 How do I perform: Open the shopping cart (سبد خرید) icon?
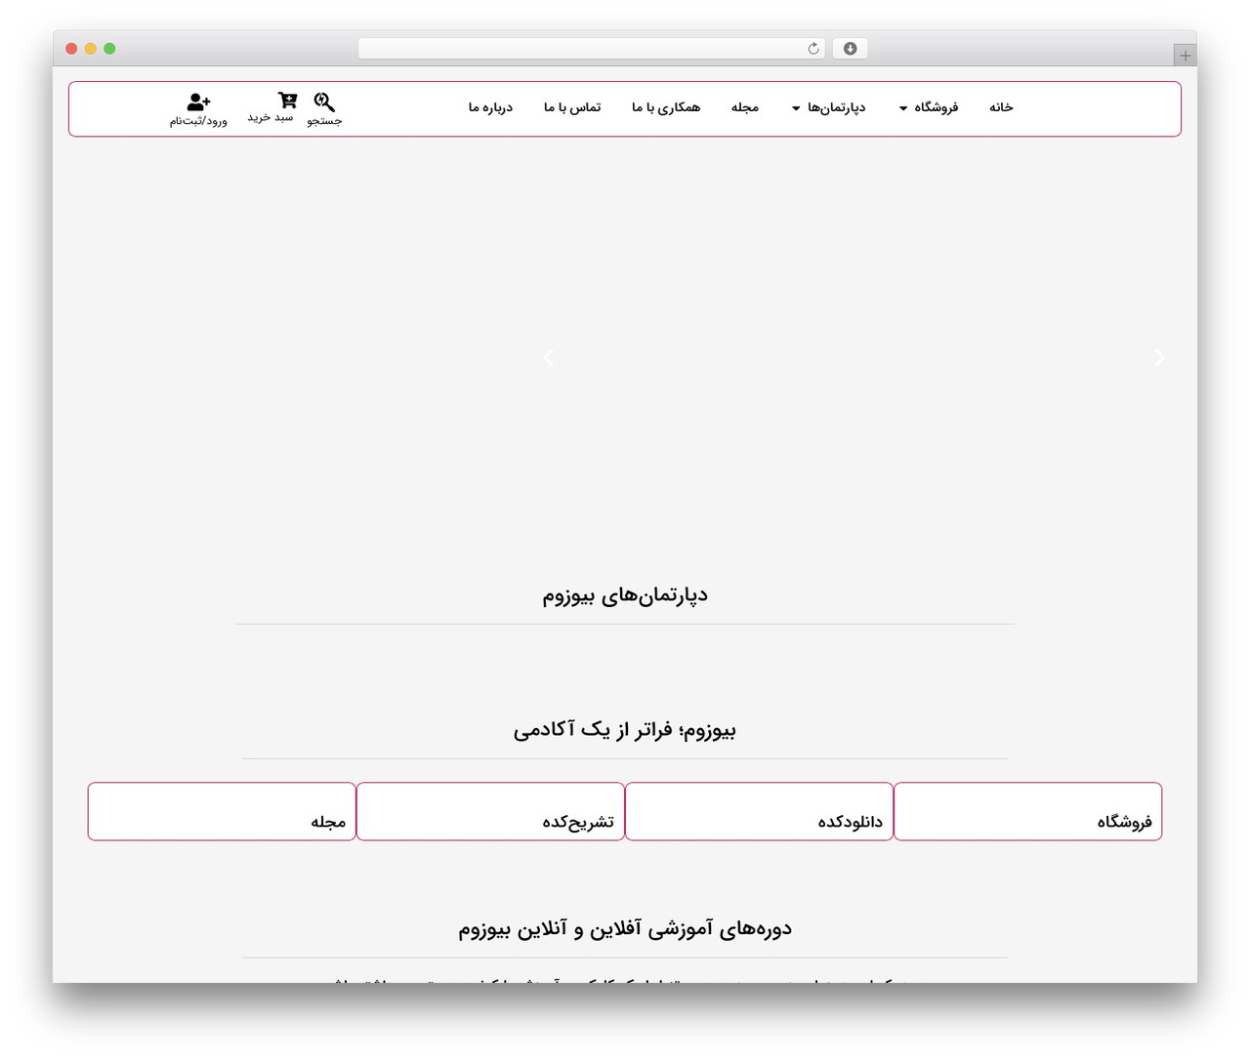[287, 101]
